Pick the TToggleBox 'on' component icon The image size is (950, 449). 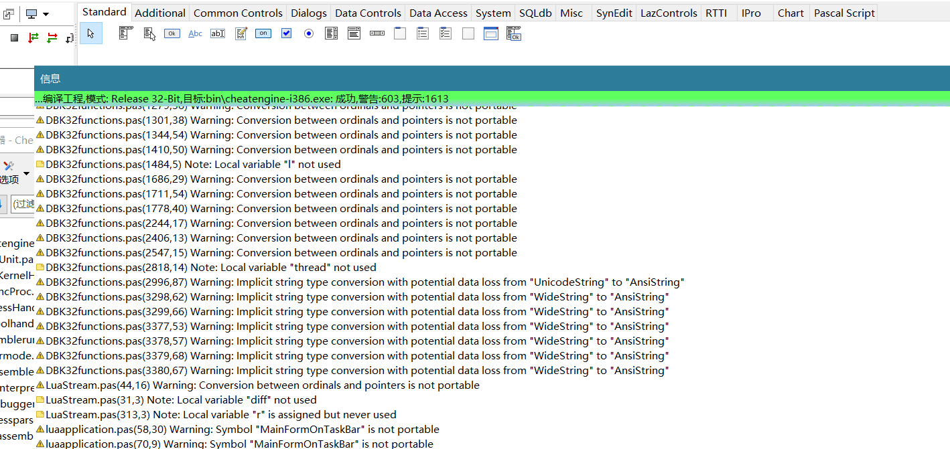tap(263, 33)
